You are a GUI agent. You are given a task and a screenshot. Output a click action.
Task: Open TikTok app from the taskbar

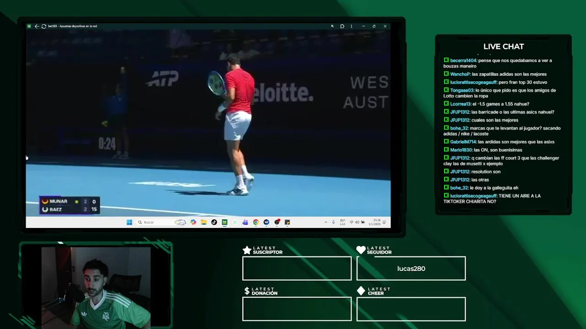(x=214, y=222)
